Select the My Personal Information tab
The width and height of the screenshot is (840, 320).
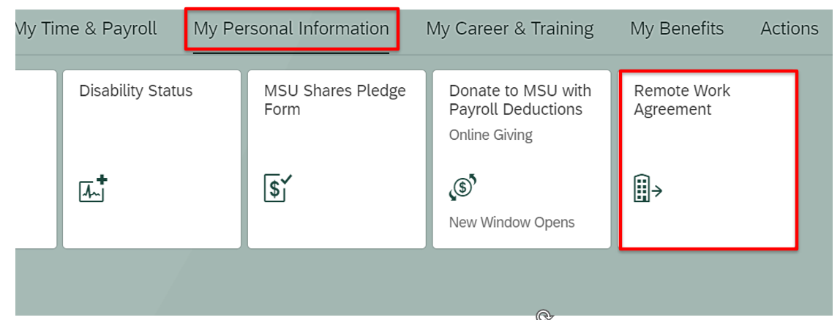click(290, 29)
